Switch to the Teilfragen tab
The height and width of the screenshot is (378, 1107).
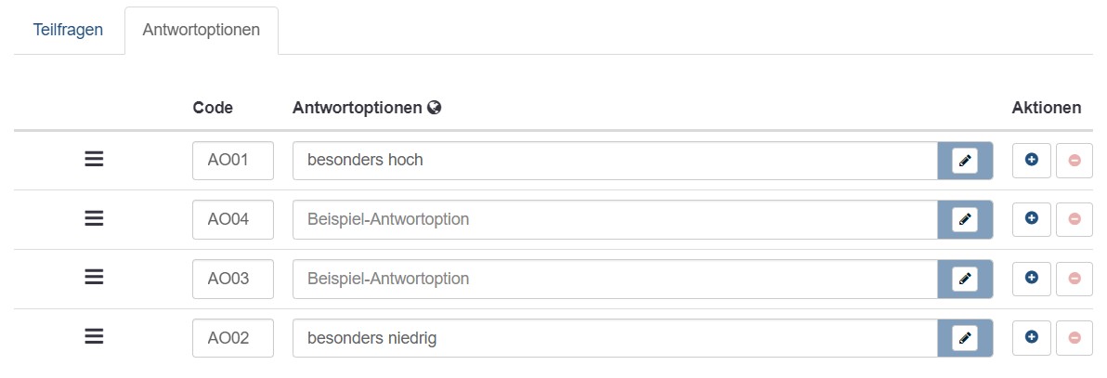68,29
